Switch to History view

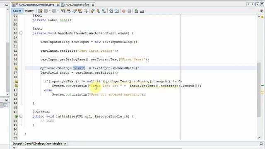pos(29,11)
